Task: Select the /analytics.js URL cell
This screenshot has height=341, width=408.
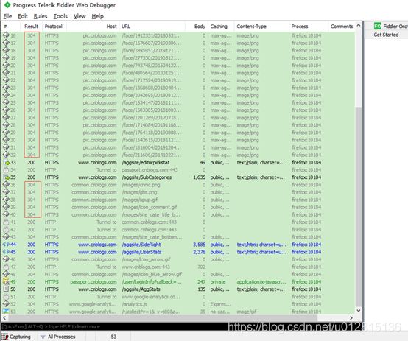Action: point(135,304)
